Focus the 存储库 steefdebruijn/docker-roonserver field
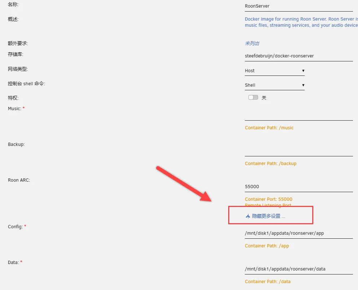This screenshot has width=358, height=290. 299,56
